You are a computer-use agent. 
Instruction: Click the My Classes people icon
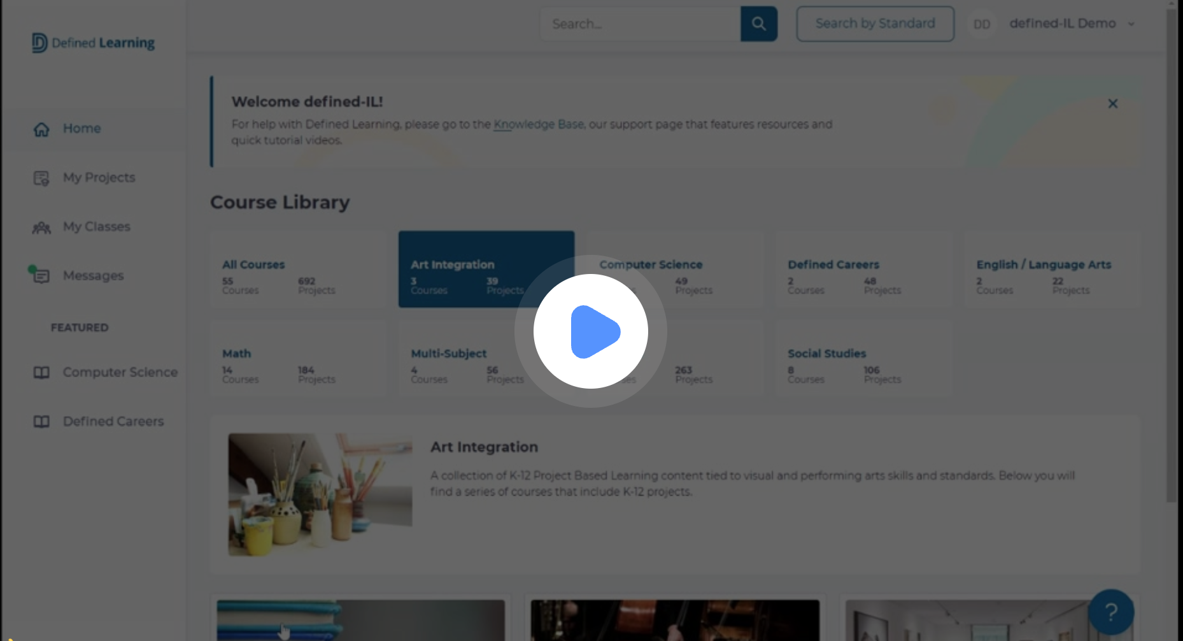pyautogui.click(x=41, y=227)
